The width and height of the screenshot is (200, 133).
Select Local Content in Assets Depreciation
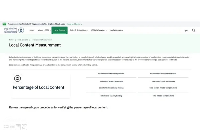click(111, 73)
